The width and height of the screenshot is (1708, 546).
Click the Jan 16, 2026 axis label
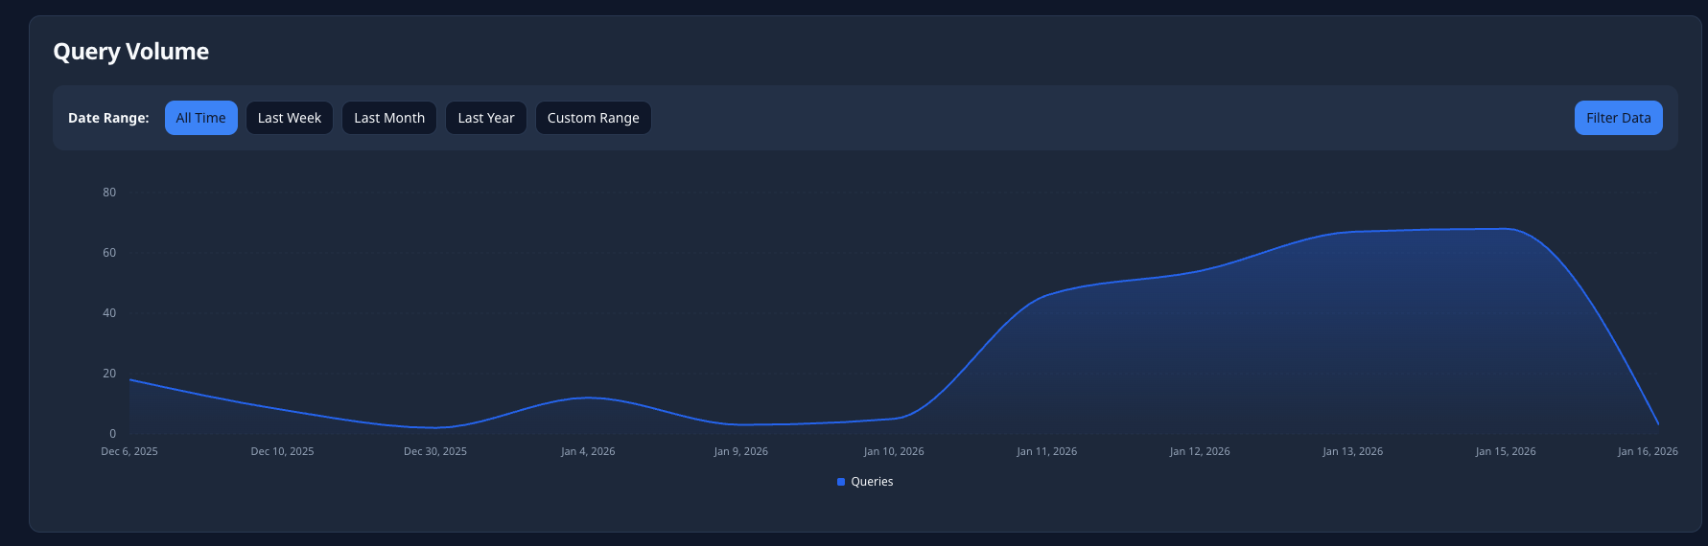coord(1648,451)
